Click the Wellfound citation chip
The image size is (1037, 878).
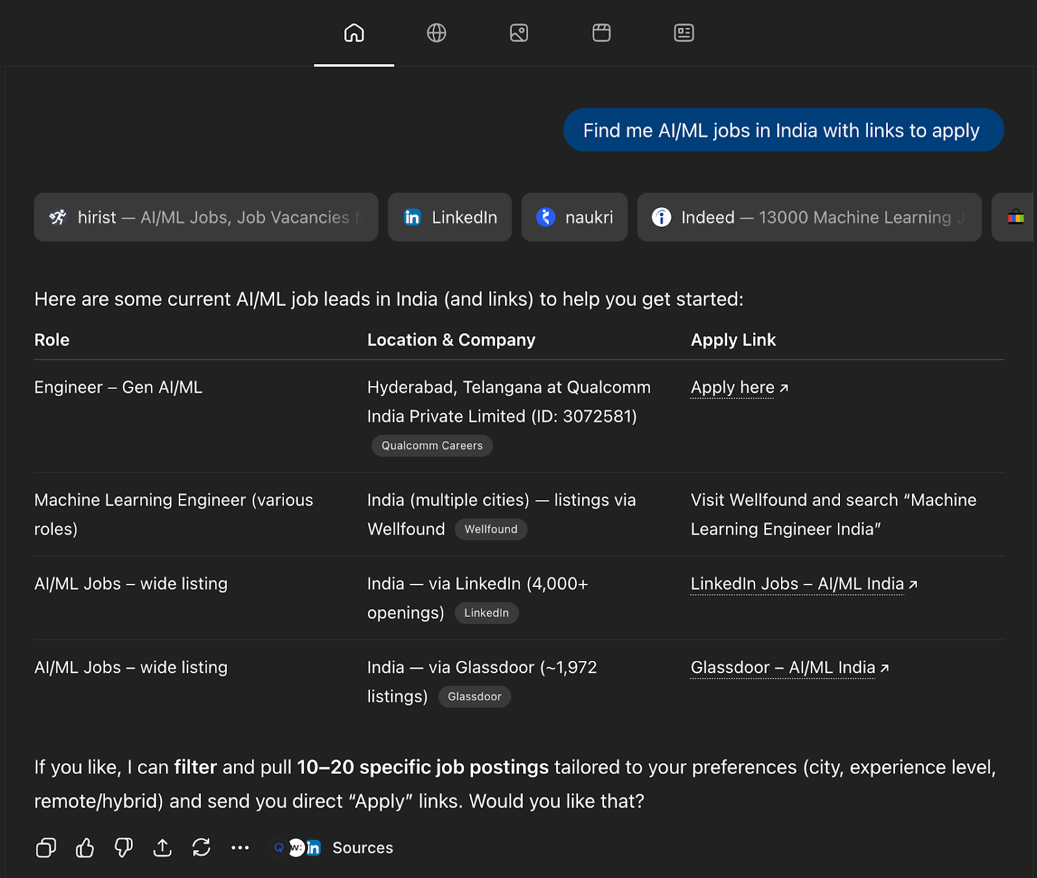click(491, 529)
